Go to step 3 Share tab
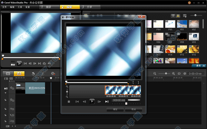Viewport: 207px width, 129px height. [x=90, y=7]
